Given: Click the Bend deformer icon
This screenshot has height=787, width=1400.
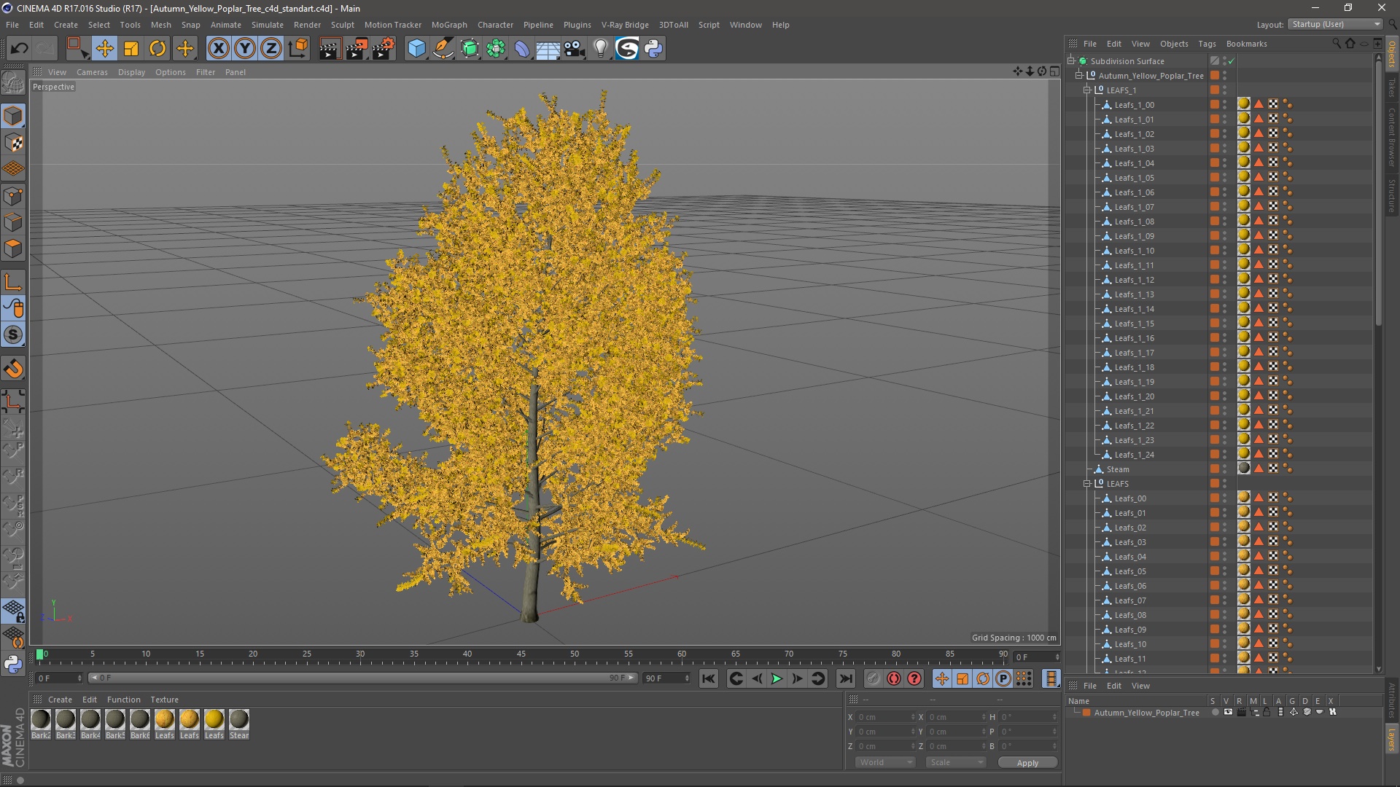Looking at the screenshot, I should 522,49.
